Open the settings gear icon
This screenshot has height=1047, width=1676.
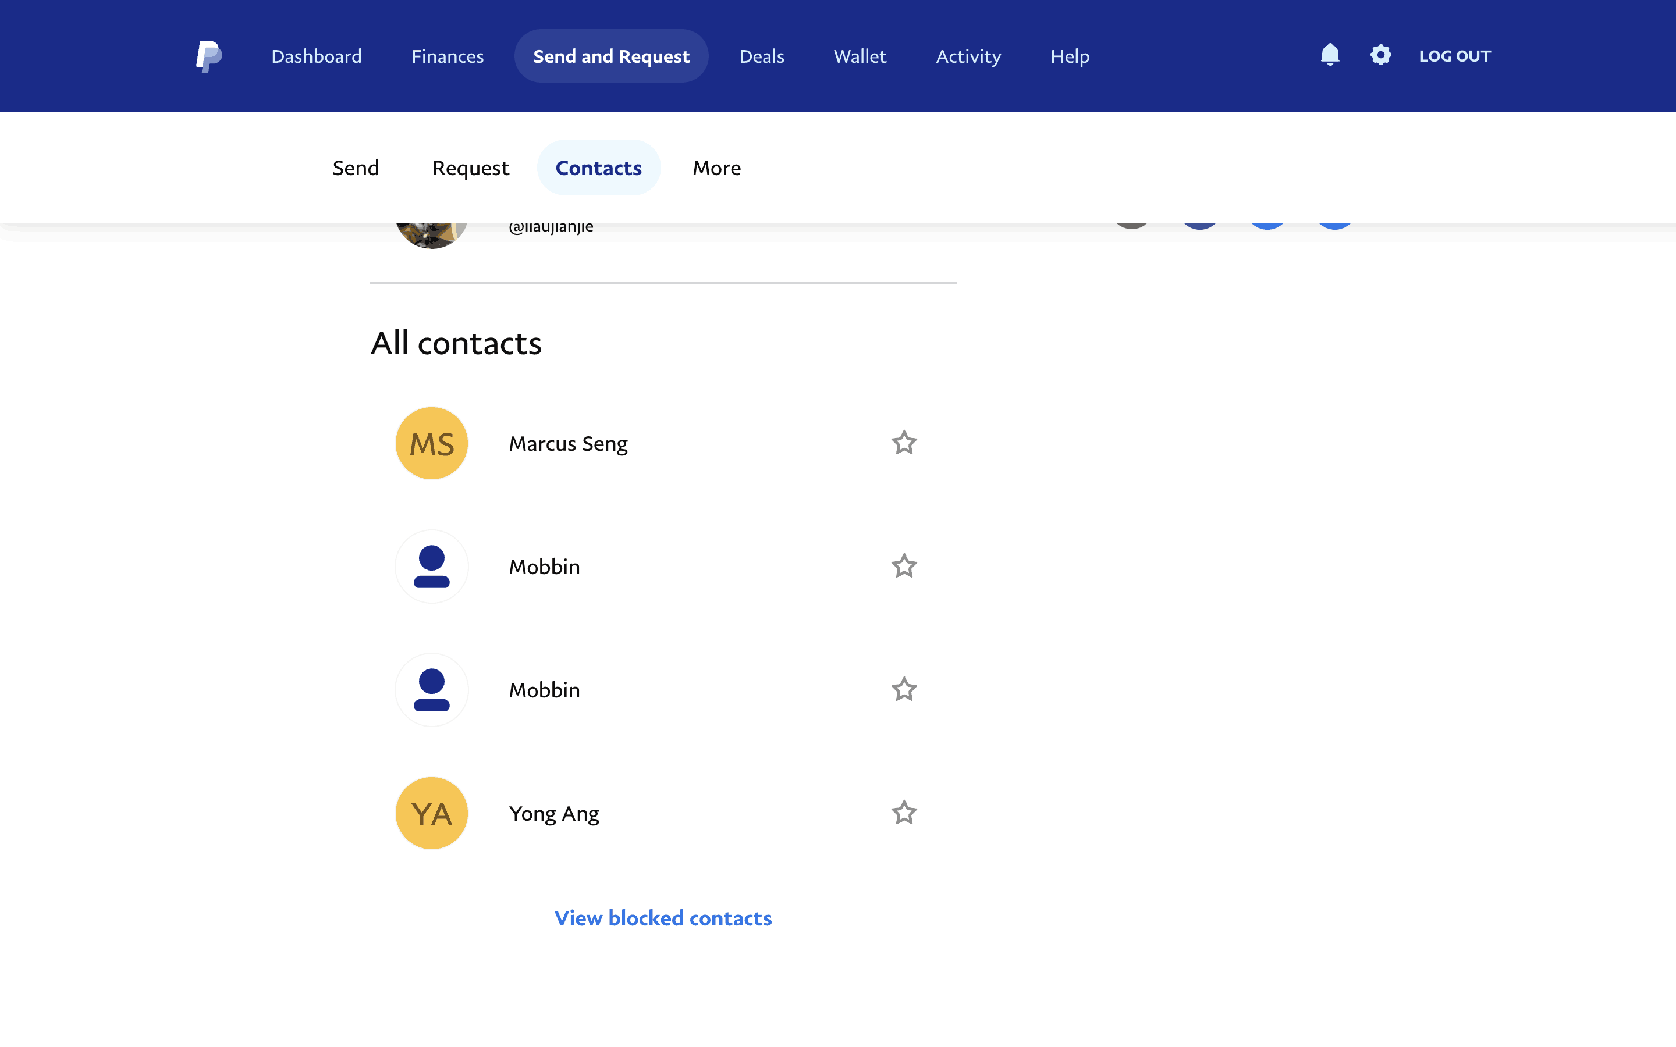(x=1380, y=55)
